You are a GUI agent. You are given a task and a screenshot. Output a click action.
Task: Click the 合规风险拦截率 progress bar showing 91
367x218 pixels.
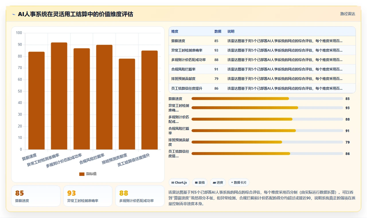click(x=267, y=131)
